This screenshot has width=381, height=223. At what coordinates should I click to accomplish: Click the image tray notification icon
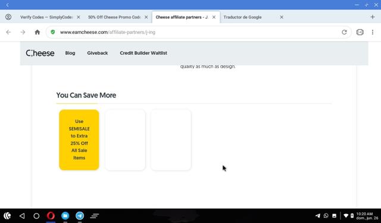335,216
